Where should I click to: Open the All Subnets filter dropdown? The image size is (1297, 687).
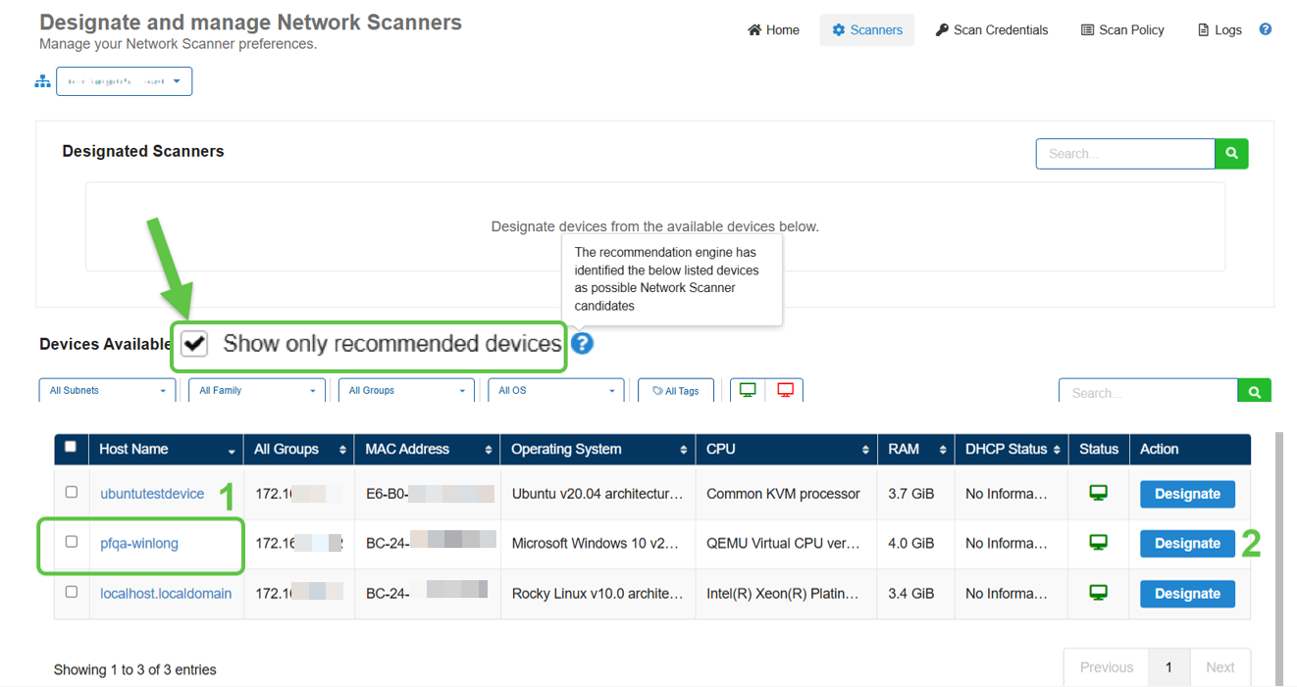point(107,390)
